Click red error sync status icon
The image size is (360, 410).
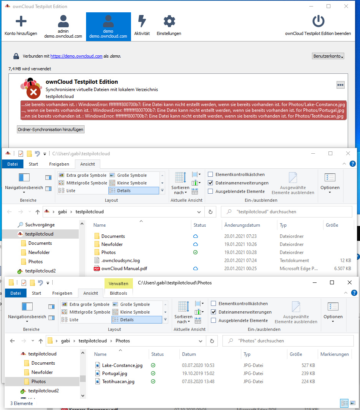coord(33,92)
